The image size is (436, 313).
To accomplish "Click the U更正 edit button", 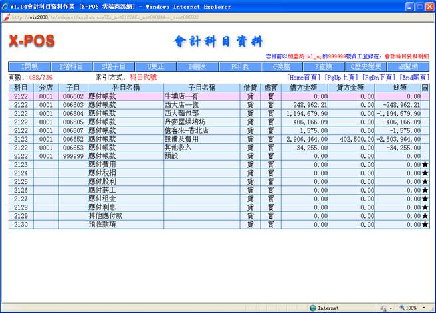I will 155,66.
